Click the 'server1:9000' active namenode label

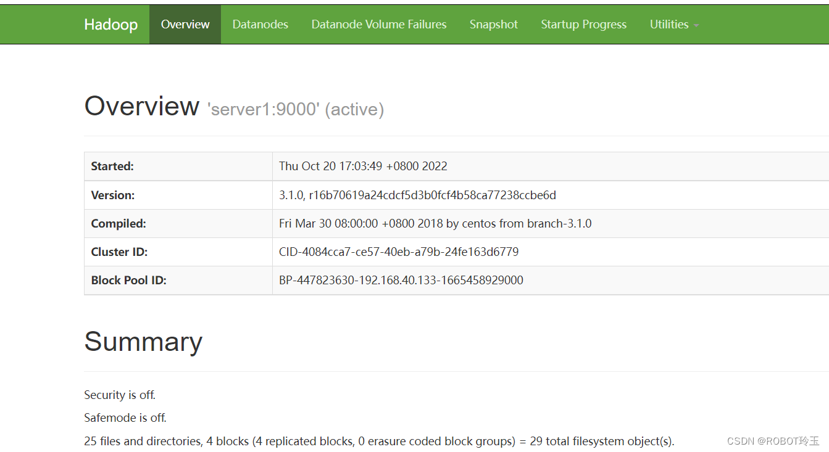(x=296, y=109)
